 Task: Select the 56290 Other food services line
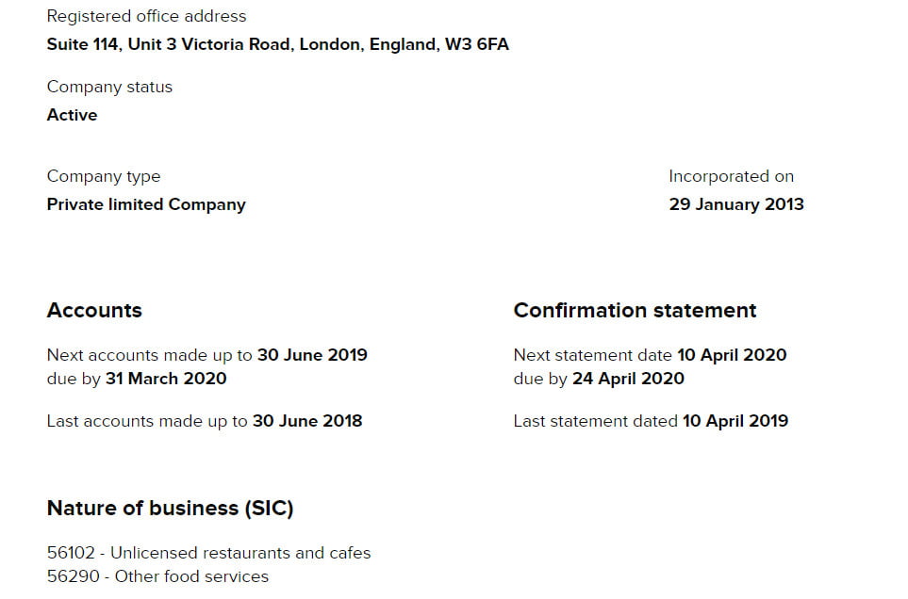[x=158, y=576]
